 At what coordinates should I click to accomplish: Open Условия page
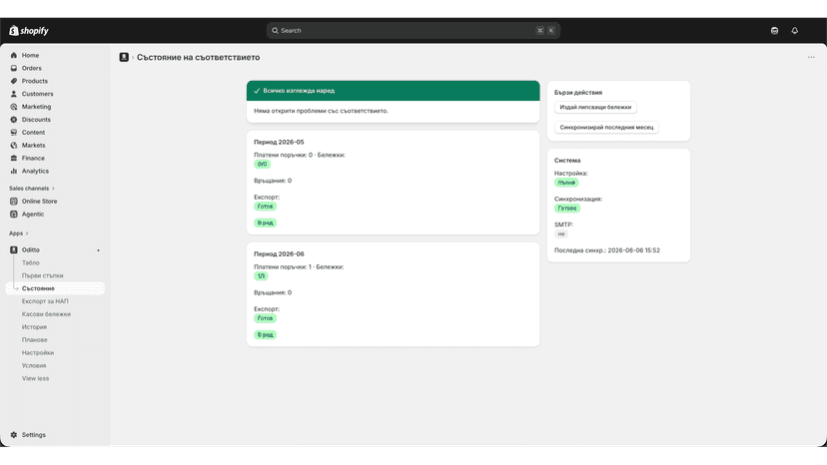tap(34, 365)
